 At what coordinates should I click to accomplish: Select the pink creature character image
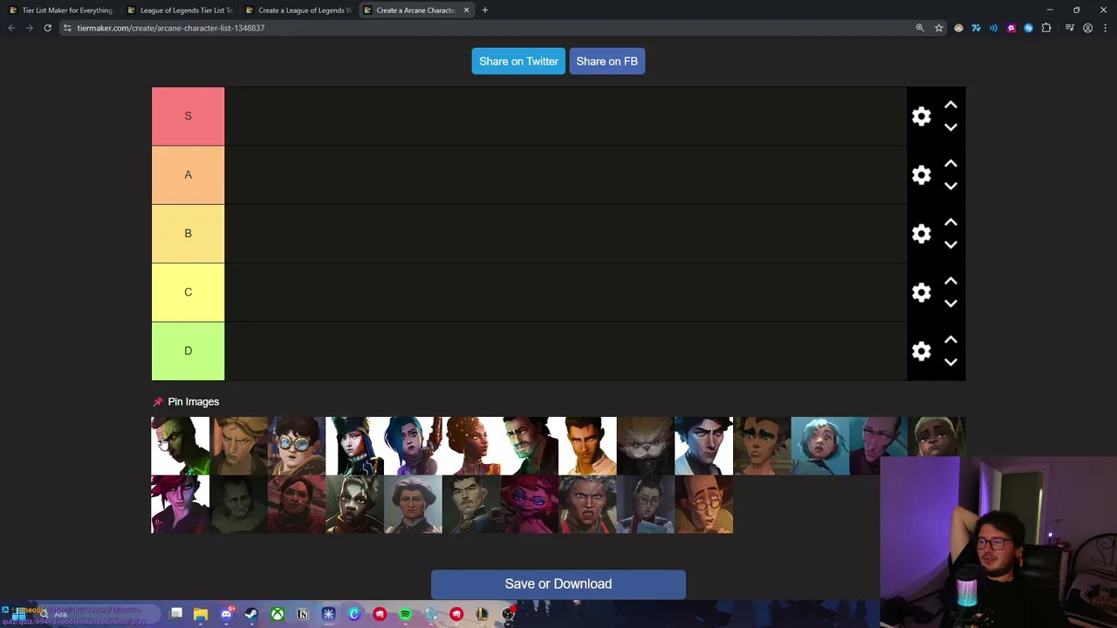pos(529,504)
